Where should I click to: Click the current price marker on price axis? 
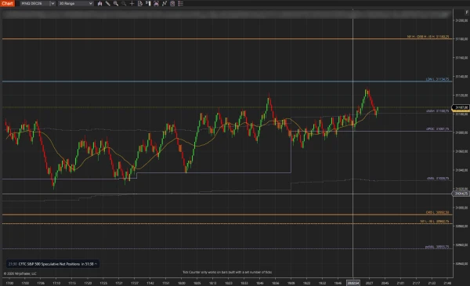(x=461, y=107)
